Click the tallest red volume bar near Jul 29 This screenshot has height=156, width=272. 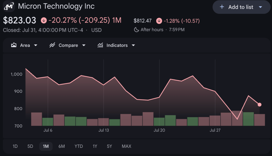(x=237, y=118)
